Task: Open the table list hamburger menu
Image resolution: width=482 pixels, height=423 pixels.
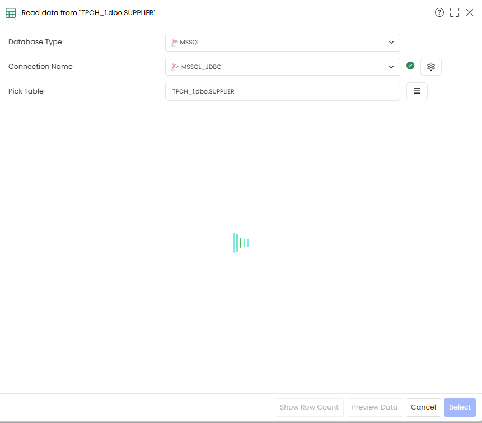Action: pyautogui.click(x=417, y=91)
